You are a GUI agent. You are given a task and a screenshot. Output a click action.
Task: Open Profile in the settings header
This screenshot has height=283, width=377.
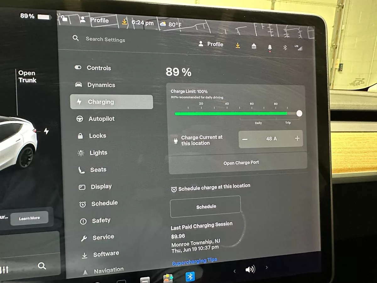coord(211,44)
